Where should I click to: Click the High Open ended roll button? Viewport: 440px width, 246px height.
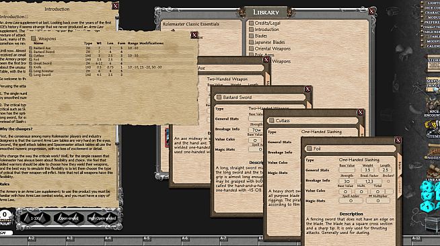[x=102, y=218]
